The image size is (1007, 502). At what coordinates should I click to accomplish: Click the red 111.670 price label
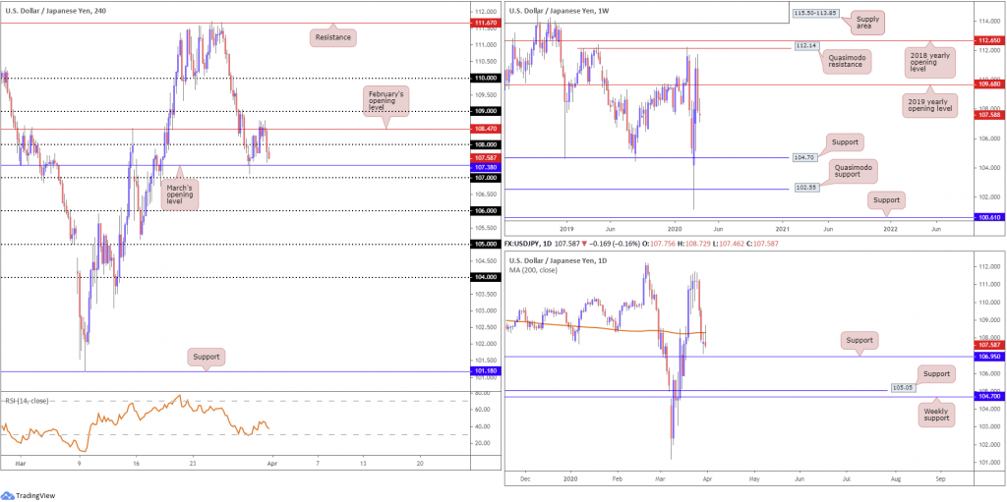click(x=484, y=24)
